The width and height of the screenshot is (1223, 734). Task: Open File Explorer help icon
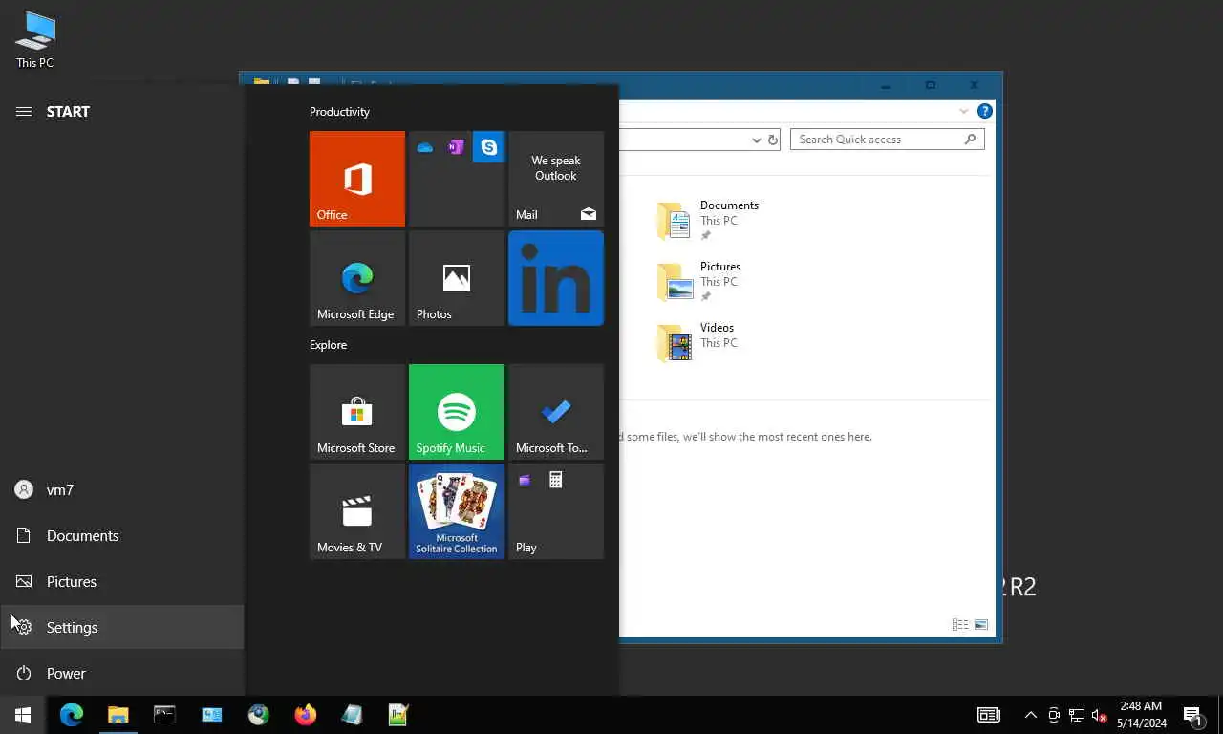click(984, 111)
